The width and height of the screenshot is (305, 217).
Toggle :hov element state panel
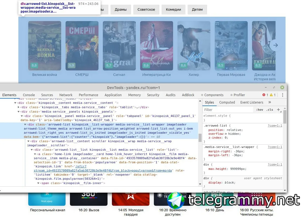click(259, 110)
